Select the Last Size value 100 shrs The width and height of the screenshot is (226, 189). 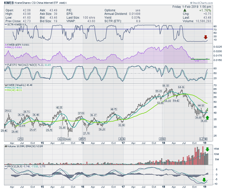tap(89, 17)
